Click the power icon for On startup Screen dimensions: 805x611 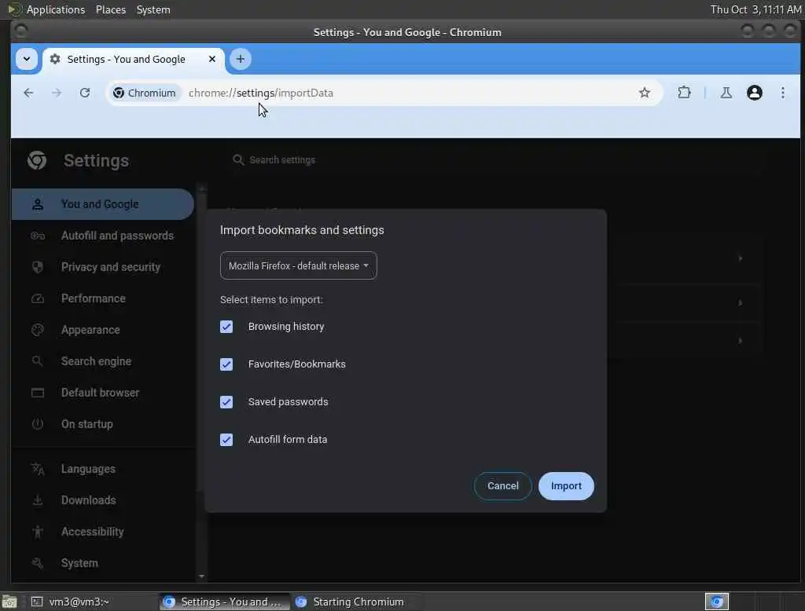click(38, 424)
